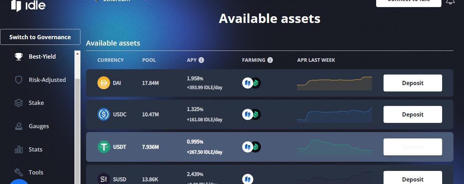This screenshot has height=184, width=464.
Task: Open the Stake section label
Action: [x=36, y=103]
